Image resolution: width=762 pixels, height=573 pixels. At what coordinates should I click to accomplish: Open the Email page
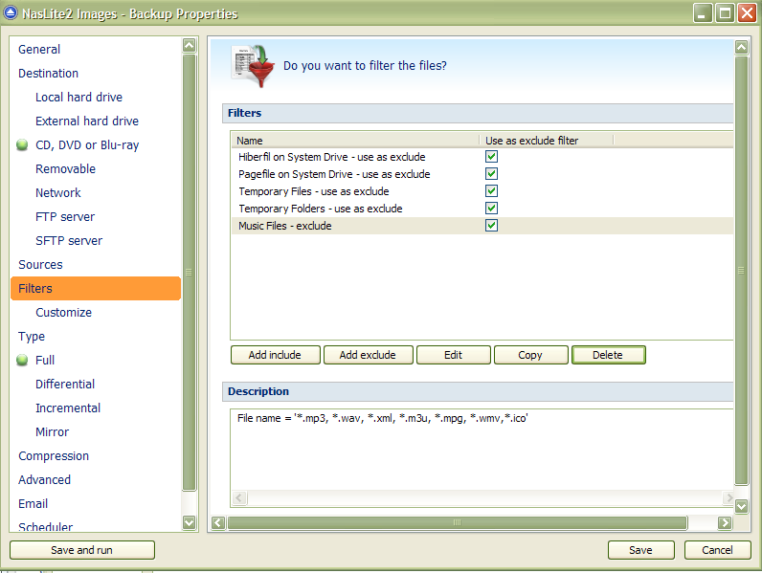[34, 503]
